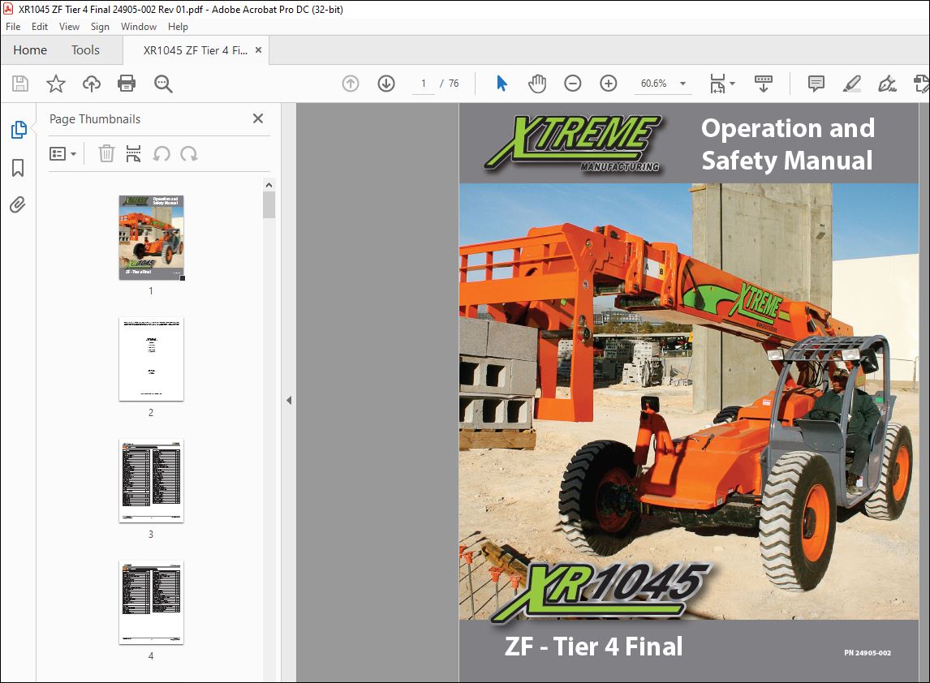Image resolution: width=930 pixels, height=683 pixels.
Task: Click the thumbnail panel scrollbar handle
Action: coord(269,205)
